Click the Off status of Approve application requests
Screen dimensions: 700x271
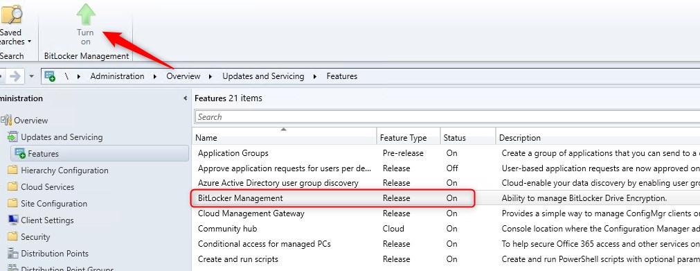(452, 168)
